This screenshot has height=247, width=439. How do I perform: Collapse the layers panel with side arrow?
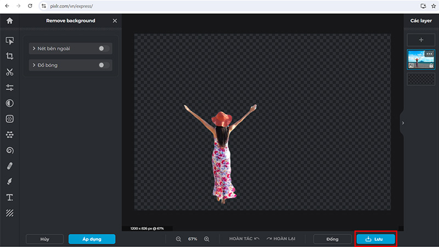pyautogui.click(x=402, y=123)
